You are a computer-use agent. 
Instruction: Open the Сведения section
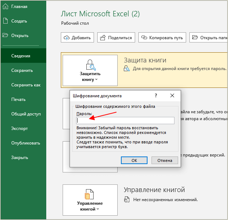pos(23,56)
